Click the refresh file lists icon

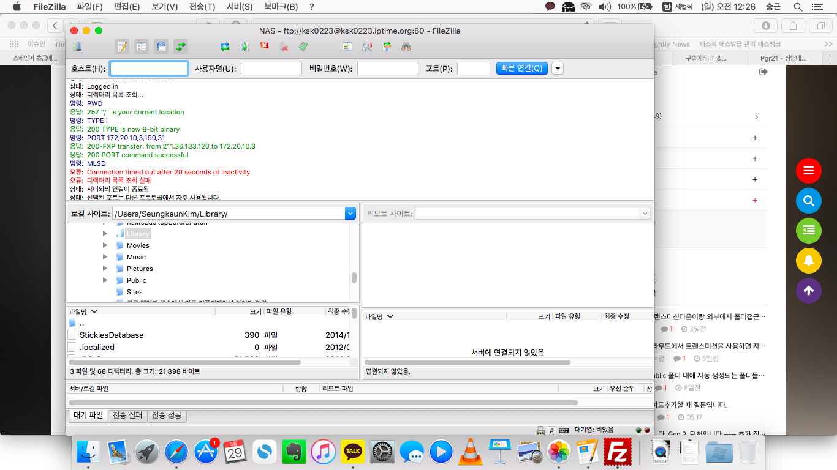coord(225,47)
